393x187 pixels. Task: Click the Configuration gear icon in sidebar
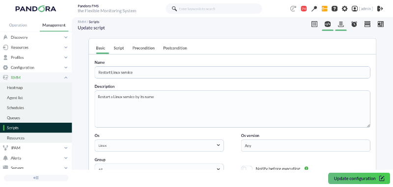tap(5, 68)
